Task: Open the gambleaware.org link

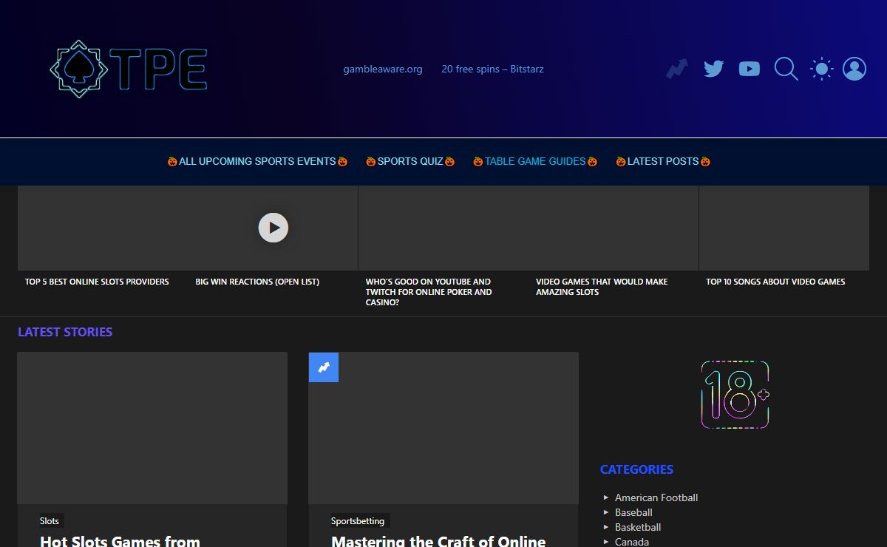Action: (383, 69)
